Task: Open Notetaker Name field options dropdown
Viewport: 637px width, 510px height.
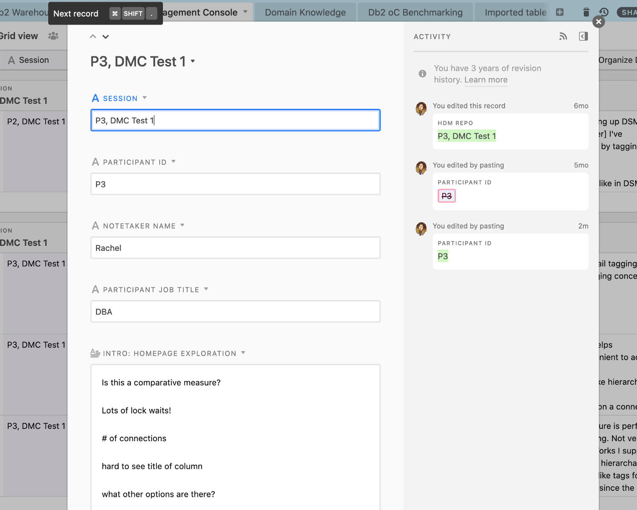Action: 182,225
